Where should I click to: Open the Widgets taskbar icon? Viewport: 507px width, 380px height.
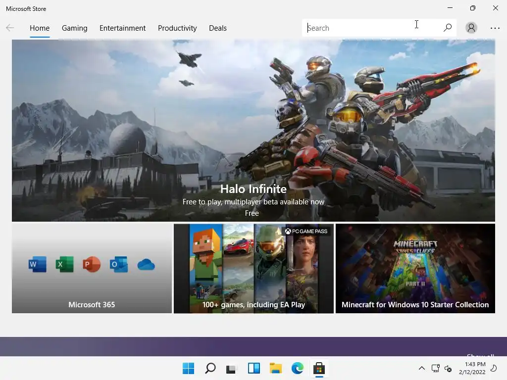pyautogui.click(x=254, y=368)
